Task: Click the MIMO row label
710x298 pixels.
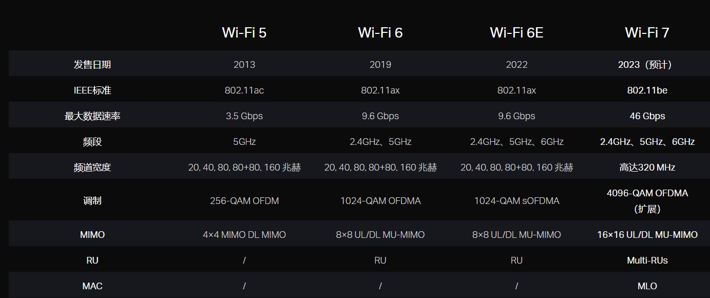Action: point(92,235)
